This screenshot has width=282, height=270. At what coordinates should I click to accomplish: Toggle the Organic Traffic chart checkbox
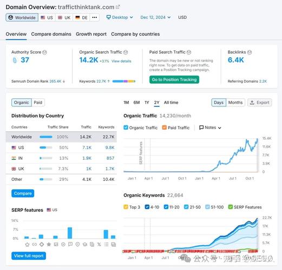click(126, 127)
